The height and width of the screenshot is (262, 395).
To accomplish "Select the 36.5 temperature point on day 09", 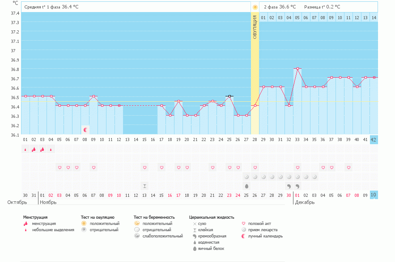I will 93,96.
